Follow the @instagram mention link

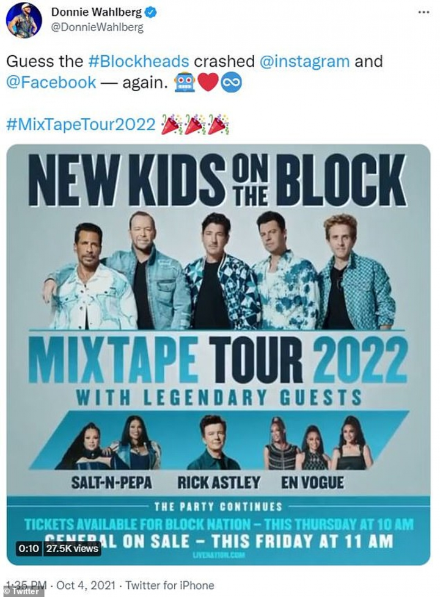point(305,62)
